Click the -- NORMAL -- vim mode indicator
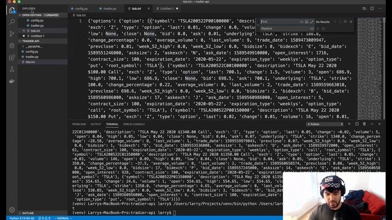The image size is (392, 220). [x=62, y=218]
